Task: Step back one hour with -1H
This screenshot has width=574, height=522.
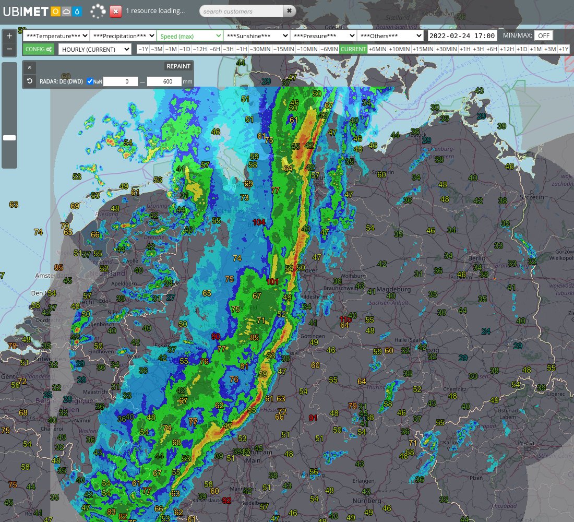Action: (242, 49)
